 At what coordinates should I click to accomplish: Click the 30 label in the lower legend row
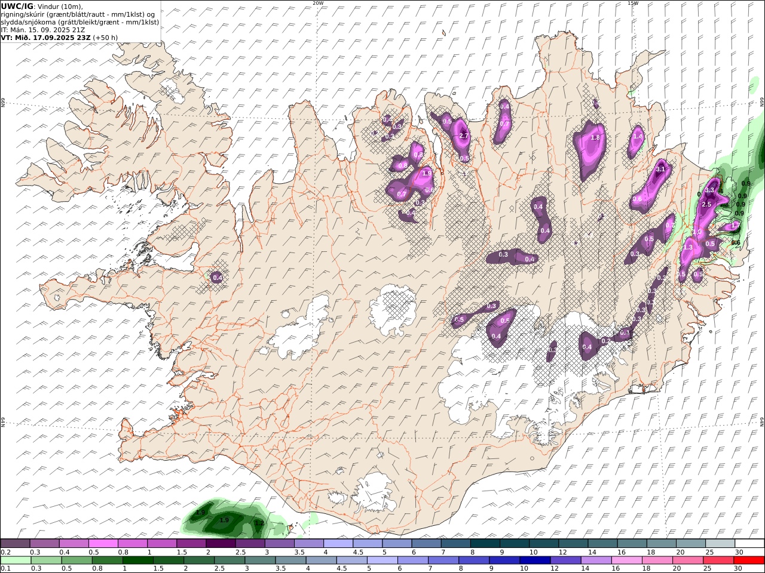(738, 568)
